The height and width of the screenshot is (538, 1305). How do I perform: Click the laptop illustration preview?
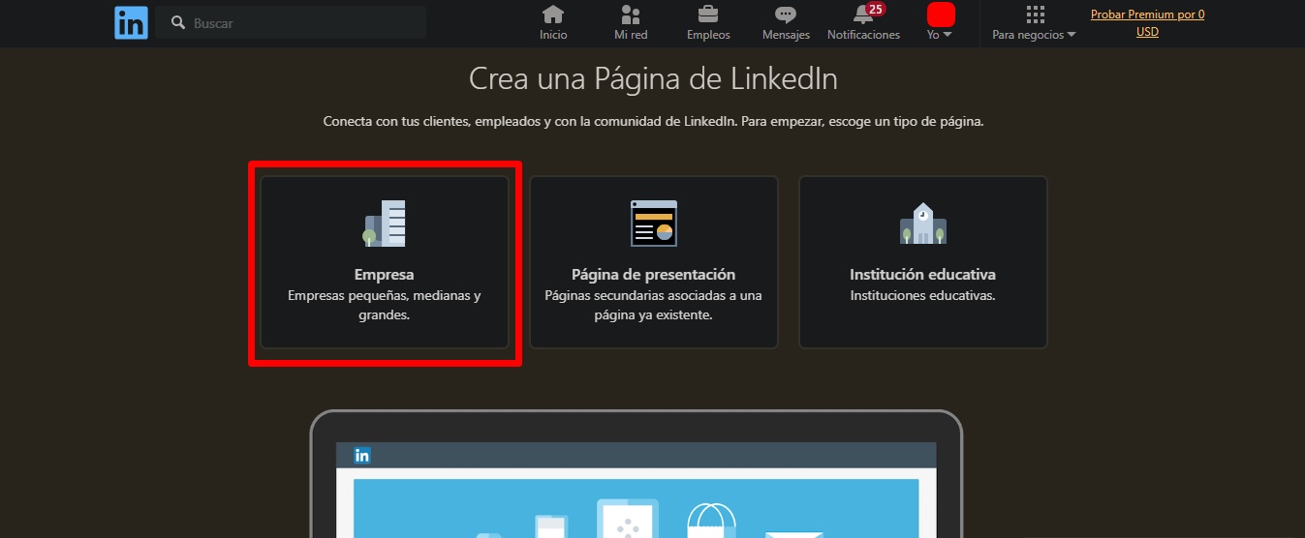click(637, 474)
